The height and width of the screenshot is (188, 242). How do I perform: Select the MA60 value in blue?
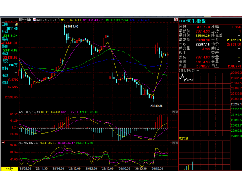click(141, 20)
